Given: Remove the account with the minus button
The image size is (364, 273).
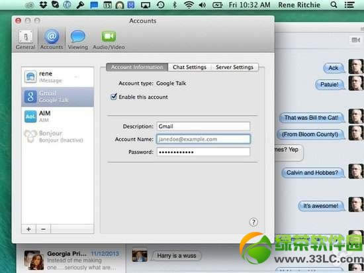Looking at the screenshot, I should [x=43, y=229].
